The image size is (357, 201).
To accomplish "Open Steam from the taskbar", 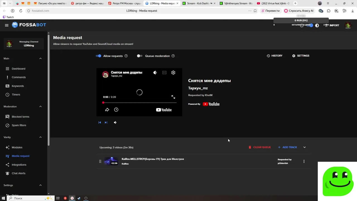I will pos(79,198).
